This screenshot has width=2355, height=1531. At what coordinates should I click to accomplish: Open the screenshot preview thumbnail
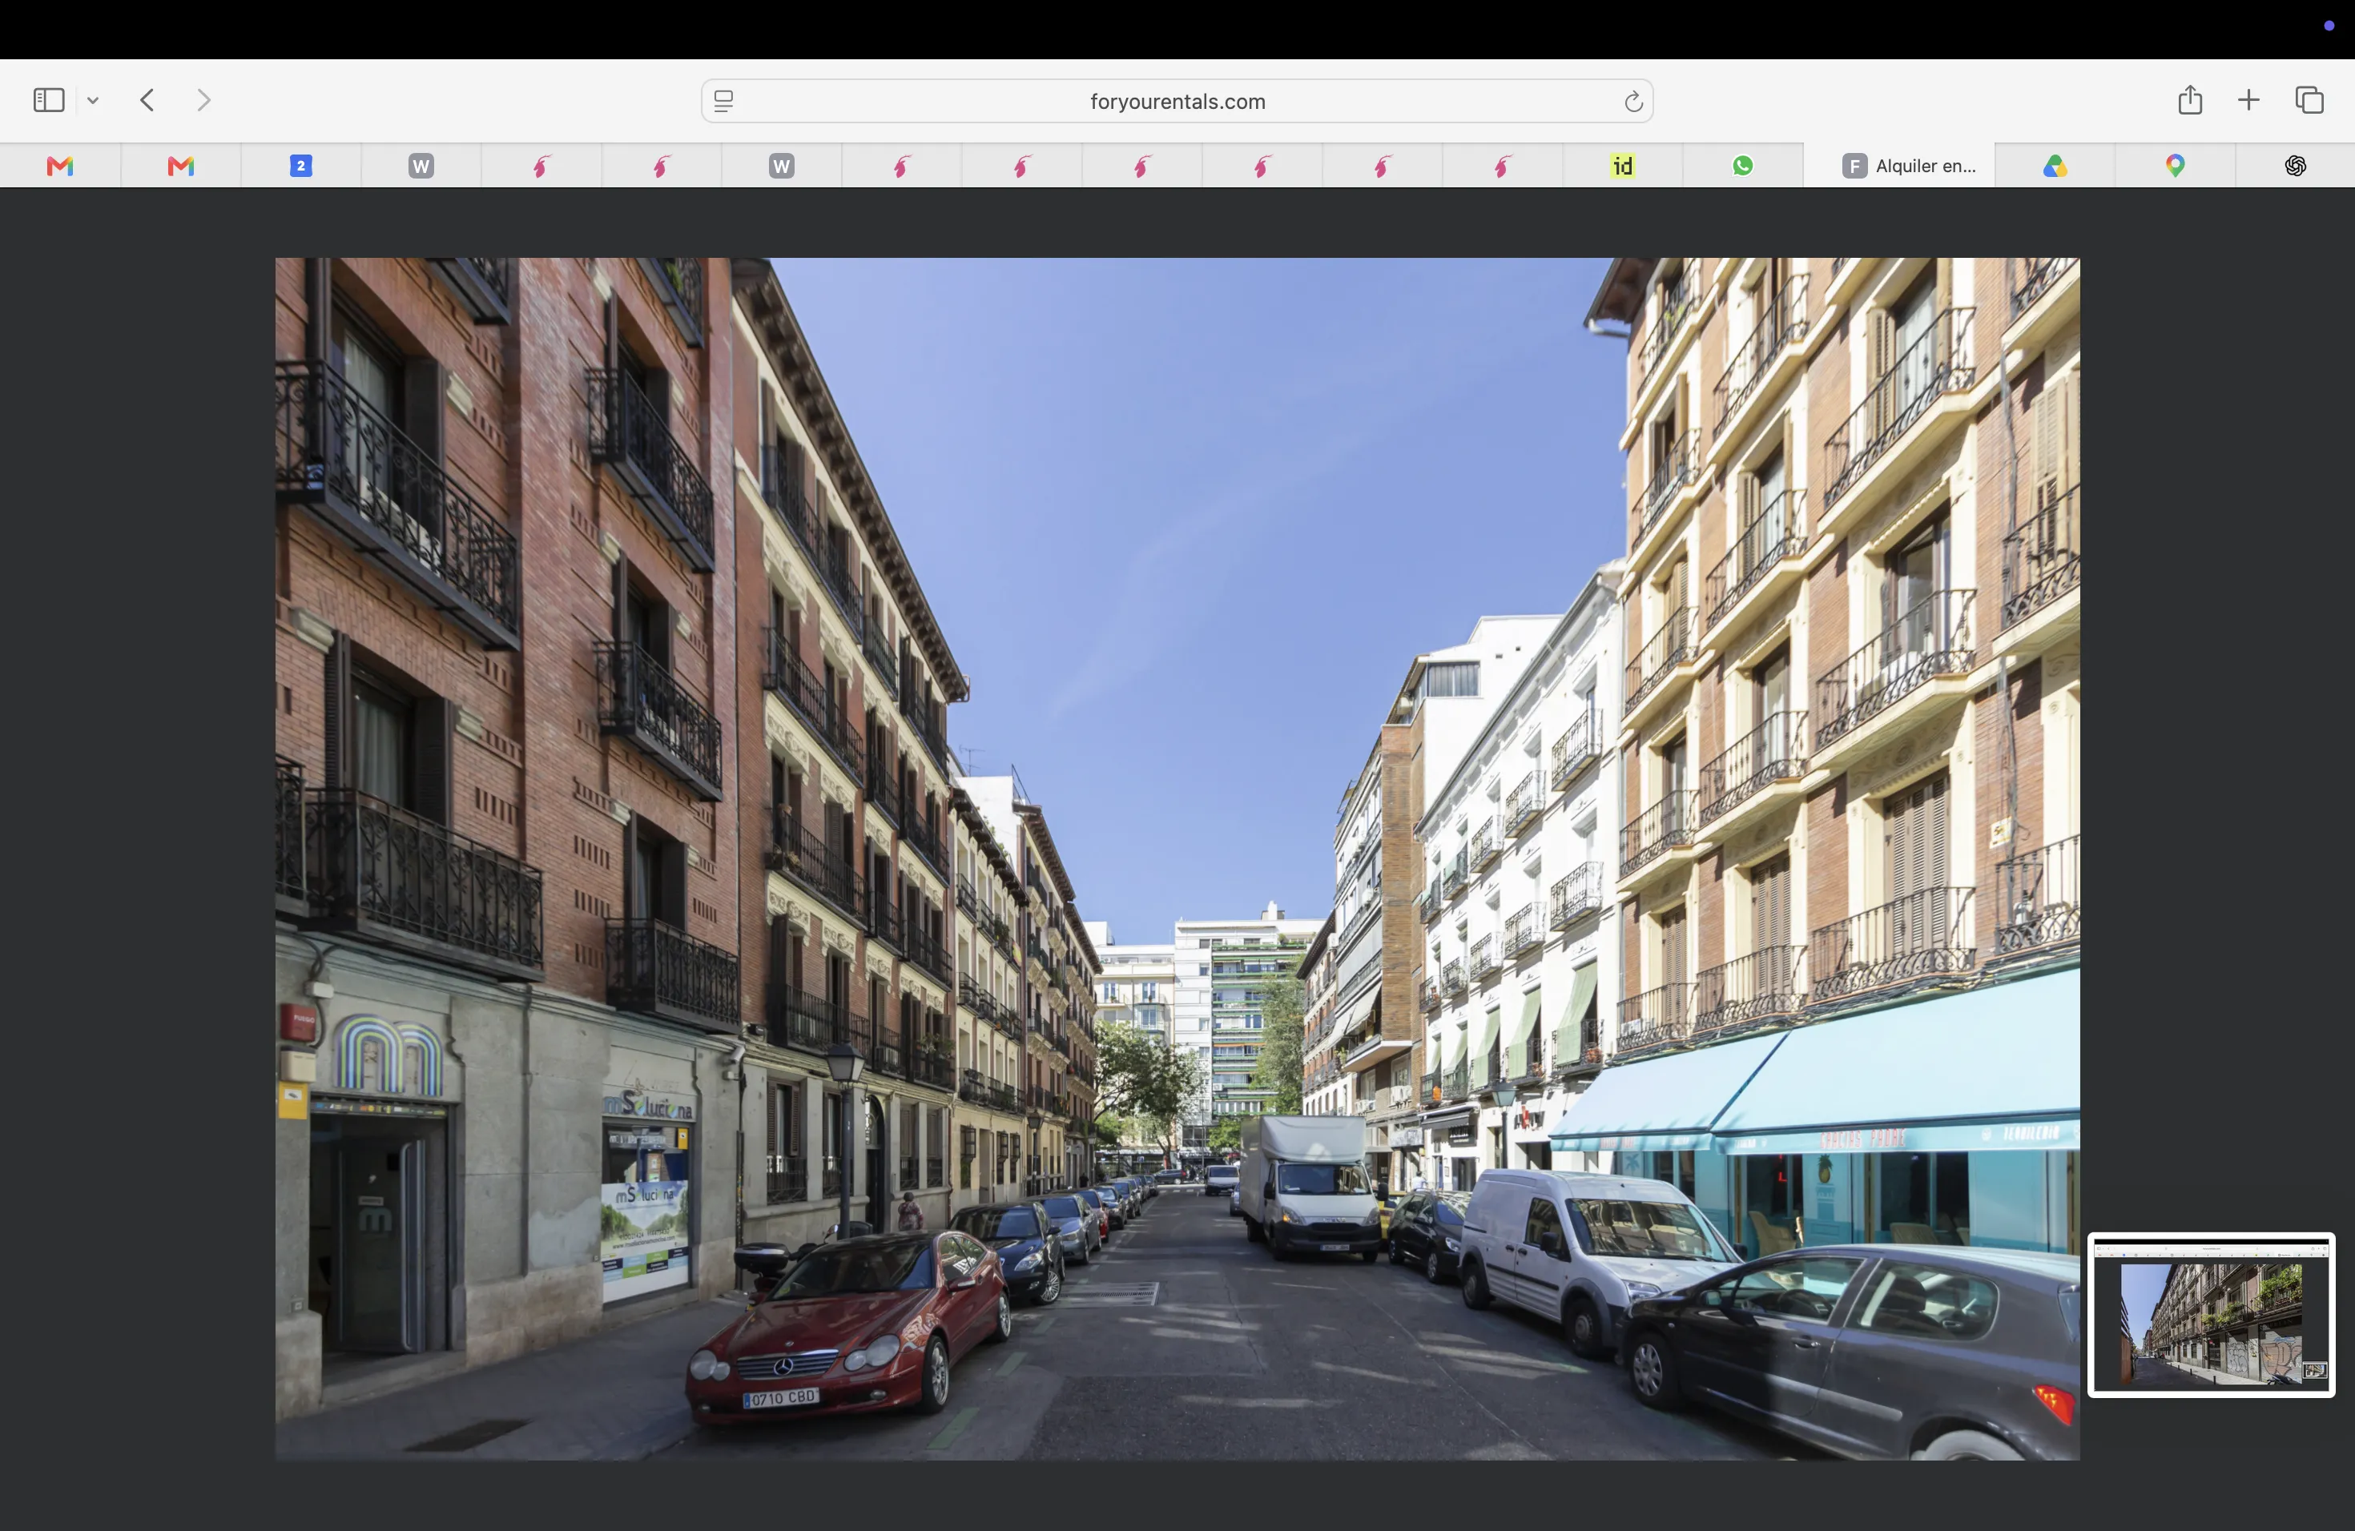[2212, 1315]
